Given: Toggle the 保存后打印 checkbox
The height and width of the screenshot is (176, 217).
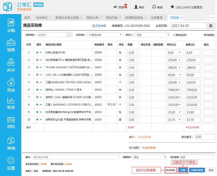Looking at the screenshot, I should coord(174,35).
